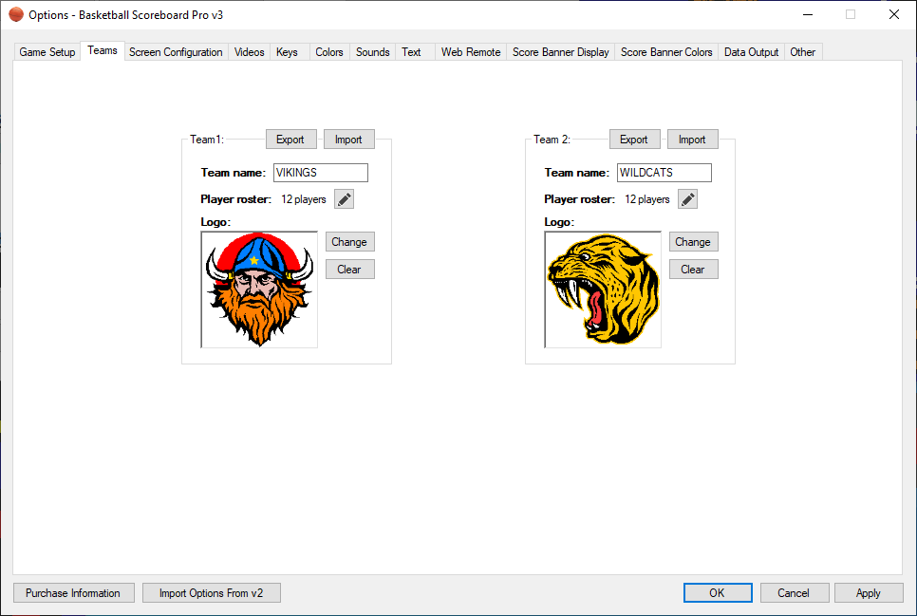
Task: Change the Team 1 logo
Action: 349,242
